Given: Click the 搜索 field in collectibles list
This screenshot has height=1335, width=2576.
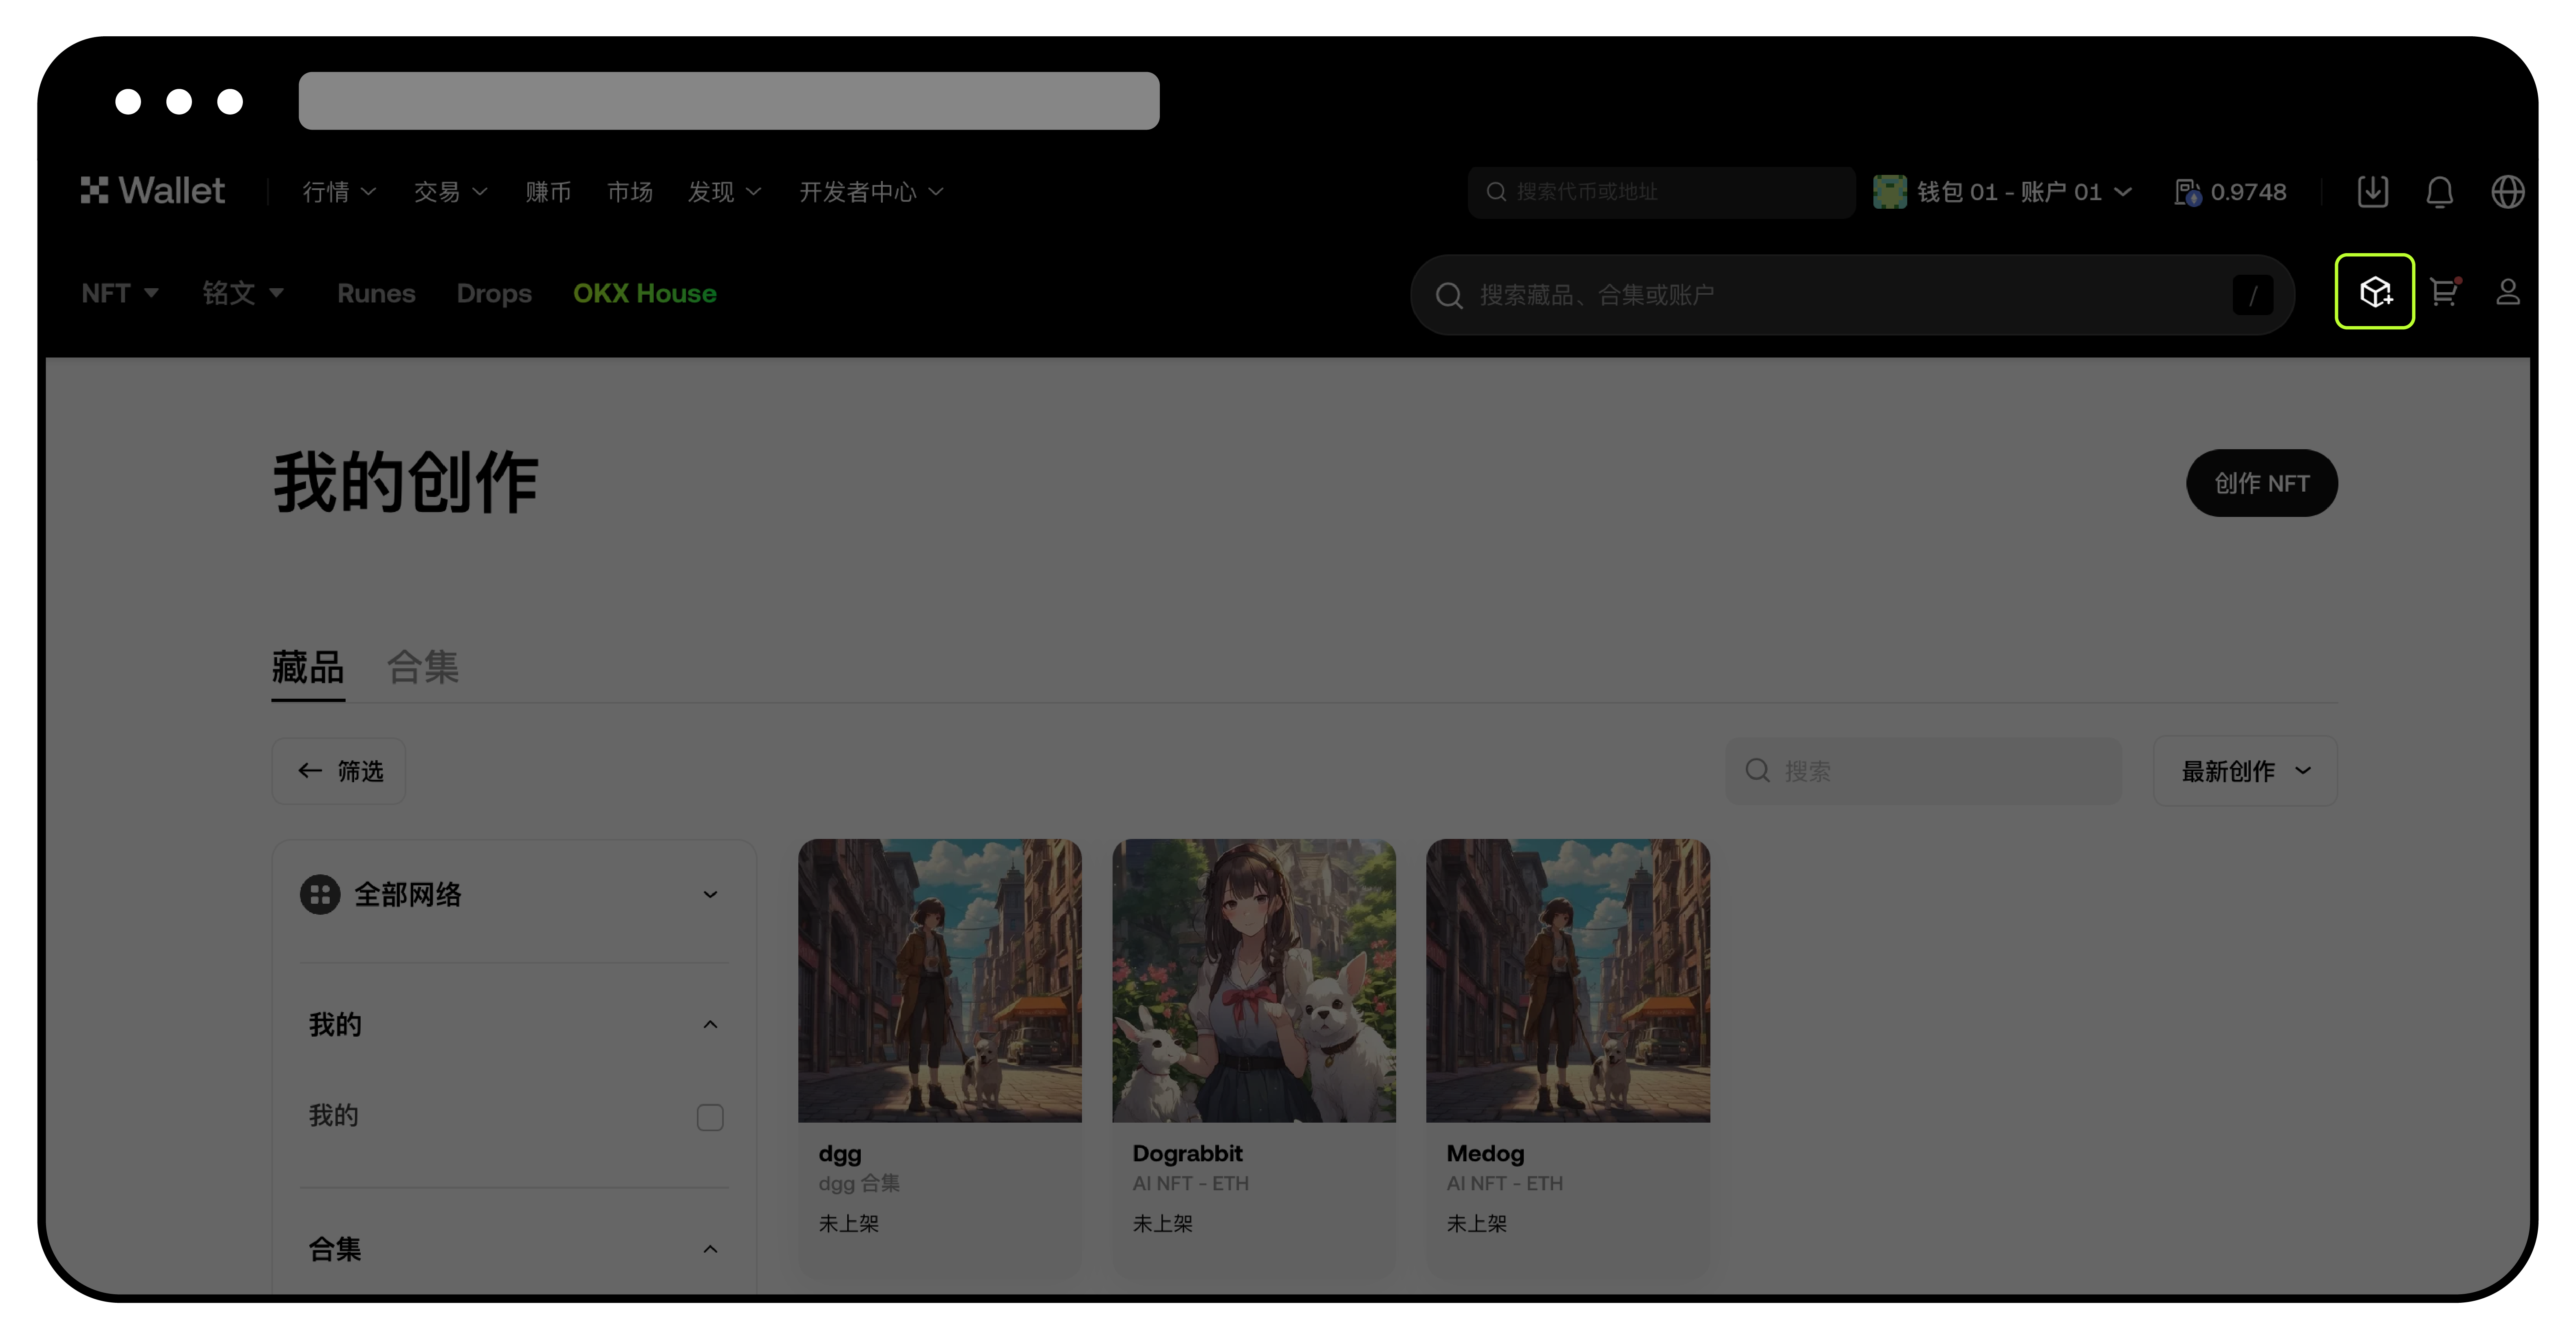Looking at the screenshot, I should 1923,770.
